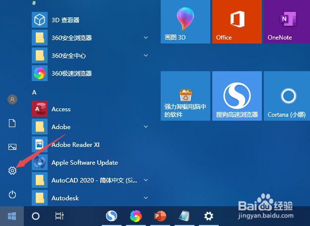Open the Office tile
Viewport: 310px width, 226px height.
tap(237, 22)
